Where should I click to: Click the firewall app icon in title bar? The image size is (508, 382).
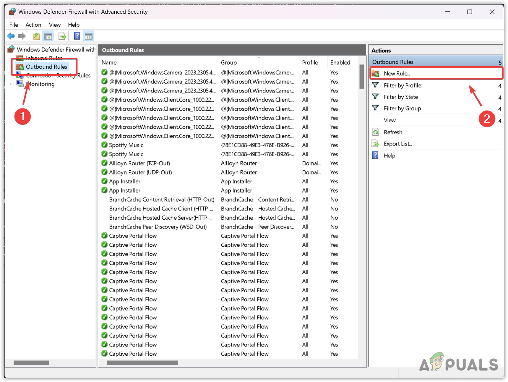(x=13, y=11)
